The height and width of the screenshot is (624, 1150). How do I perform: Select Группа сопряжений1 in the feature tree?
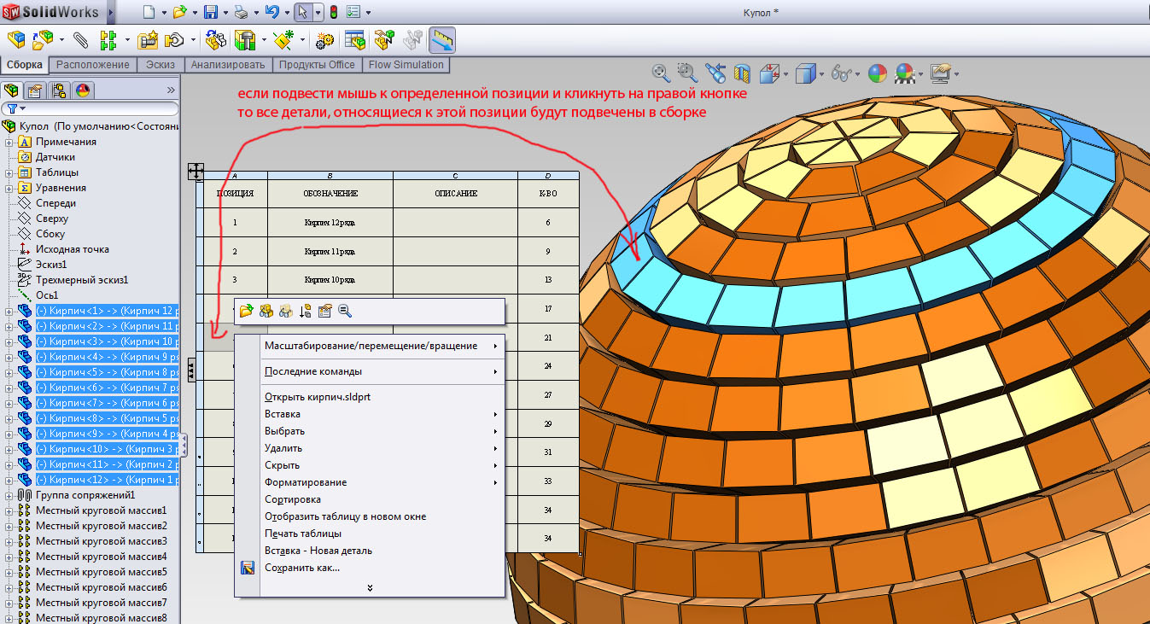85,495
